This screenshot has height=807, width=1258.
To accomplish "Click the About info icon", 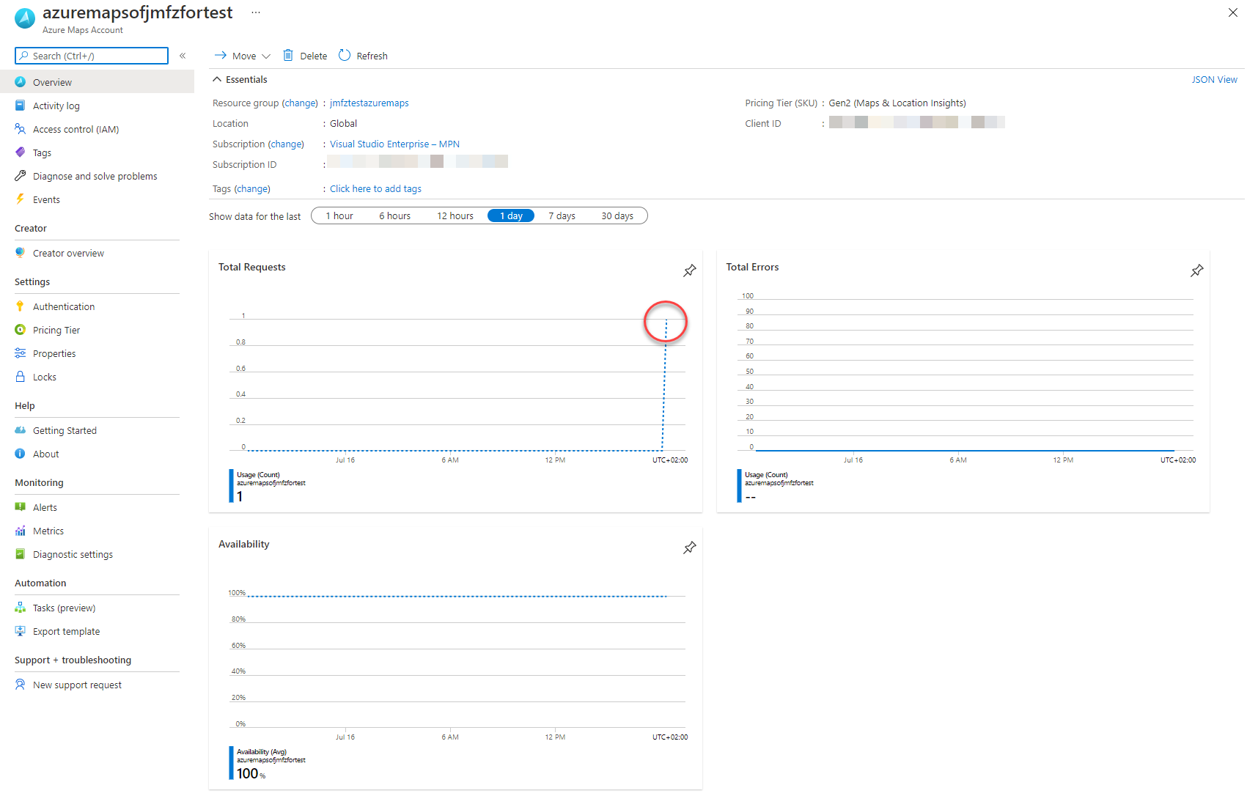I will tap(21, 454).
